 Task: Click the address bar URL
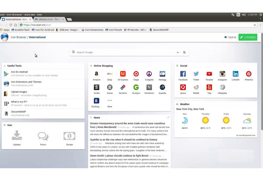[x=37, y=25]
